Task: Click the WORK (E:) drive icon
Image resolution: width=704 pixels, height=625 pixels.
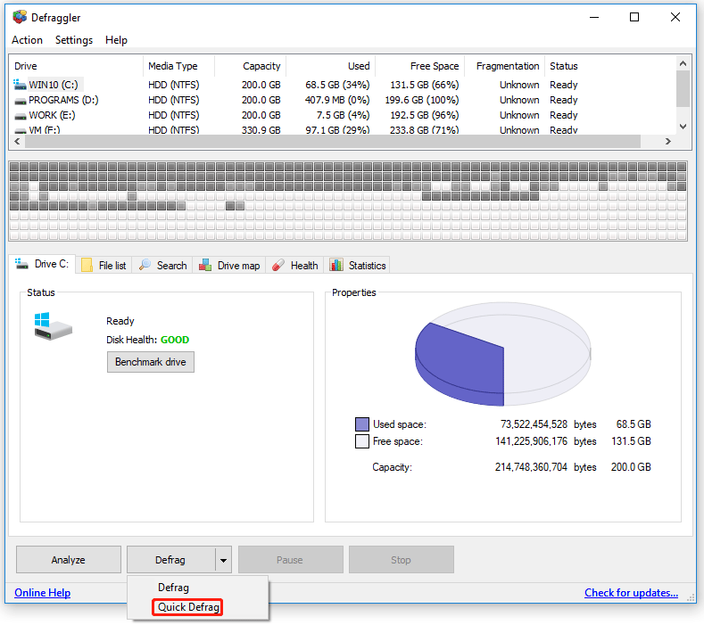Action: click(x=21, y=117)
